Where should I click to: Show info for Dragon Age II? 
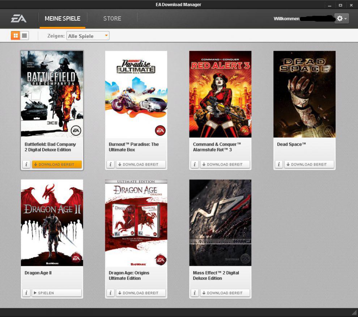pos(26,293)
